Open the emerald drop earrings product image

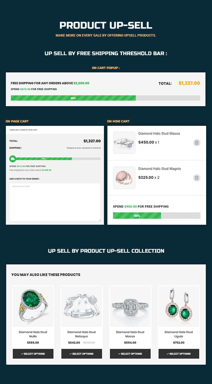click(179, 306)
